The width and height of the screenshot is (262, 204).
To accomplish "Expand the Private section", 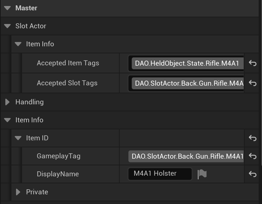I will (18, 192).
